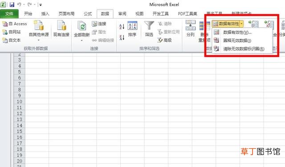Switch to the 视图 (View) tab
This screenshot has width=285, height=167.
tap(139, 14)
